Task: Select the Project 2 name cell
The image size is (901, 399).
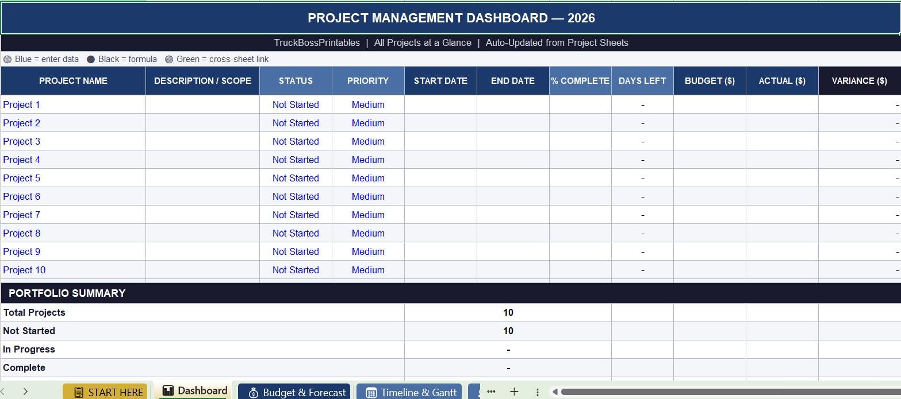Action: 73,123
